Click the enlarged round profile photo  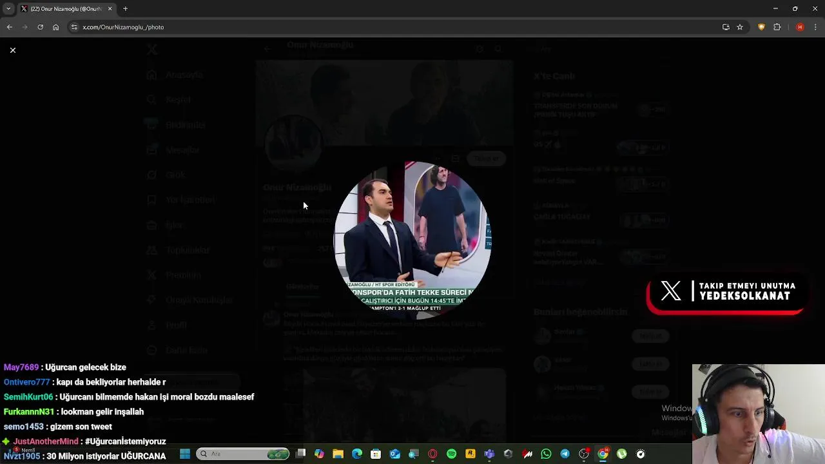[x=412, y=240]
